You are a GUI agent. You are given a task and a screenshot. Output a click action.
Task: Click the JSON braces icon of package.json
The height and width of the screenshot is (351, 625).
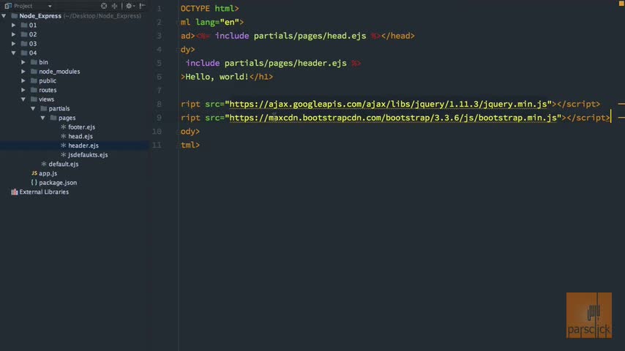click(x=34, y=183)
